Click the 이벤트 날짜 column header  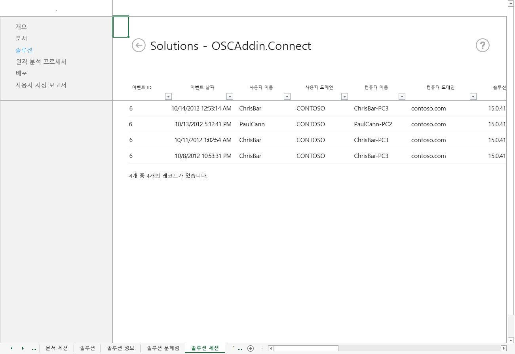coord(202,88)
